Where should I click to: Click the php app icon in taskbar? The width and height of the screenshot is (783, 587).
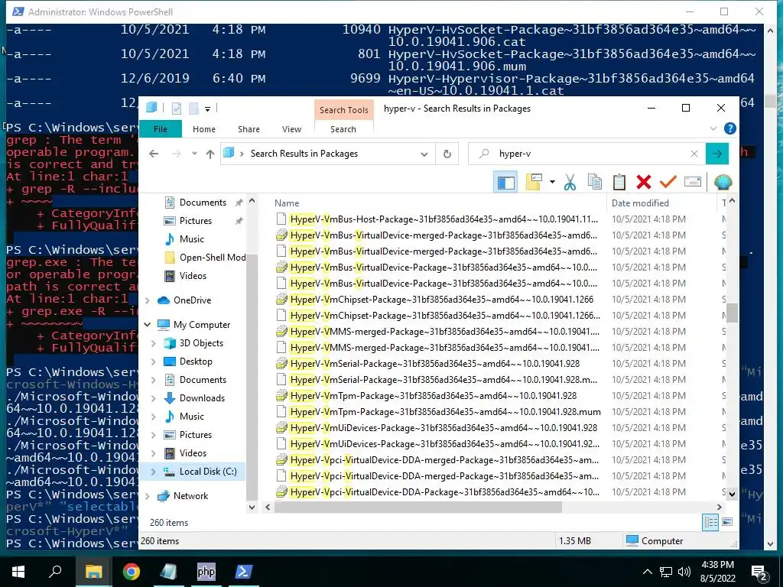206,572
